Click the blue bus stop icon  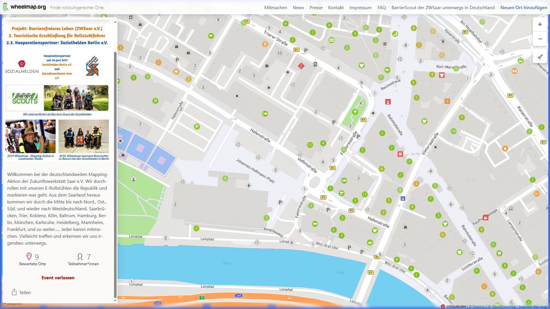[403, 198]
